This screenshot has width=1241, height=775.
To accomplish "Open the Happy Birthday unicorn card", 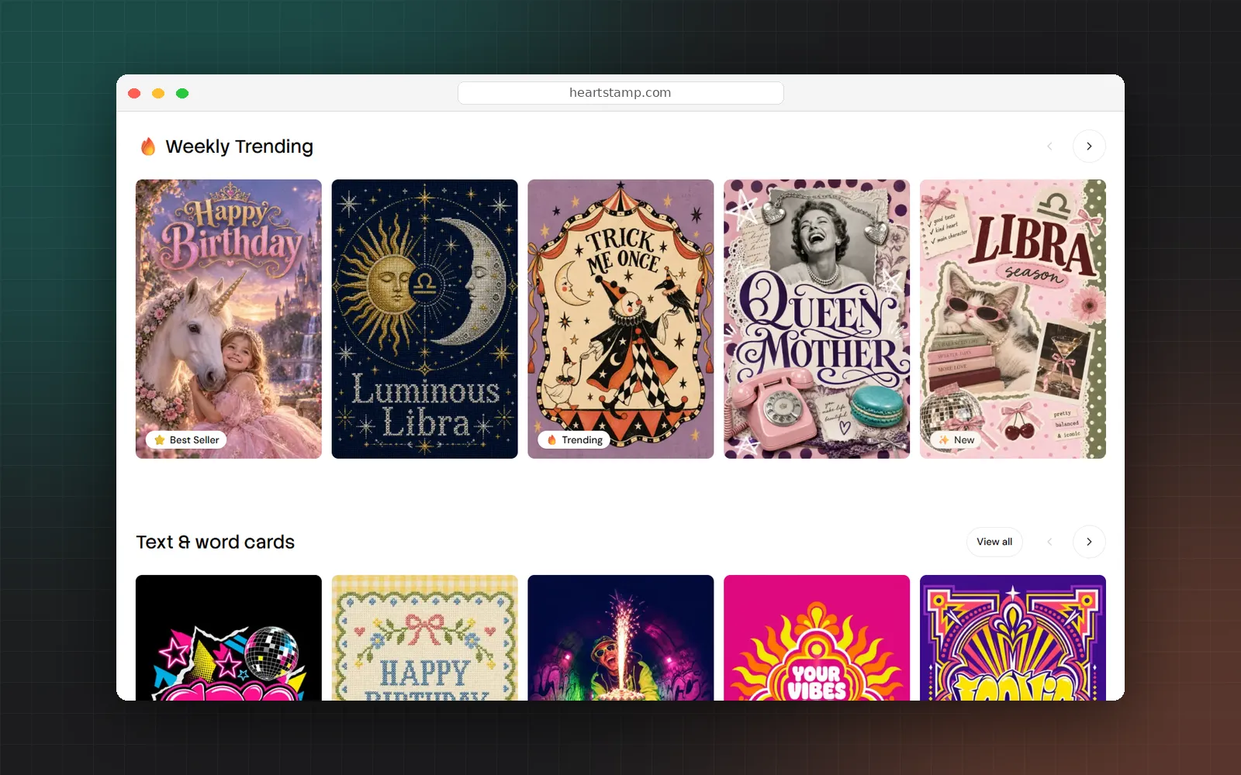I will point(229,319).
